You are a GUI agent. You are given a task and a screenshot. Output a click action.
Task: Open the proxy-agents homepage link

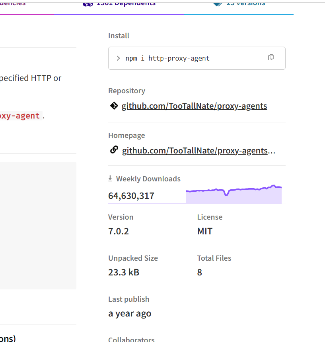199,151
